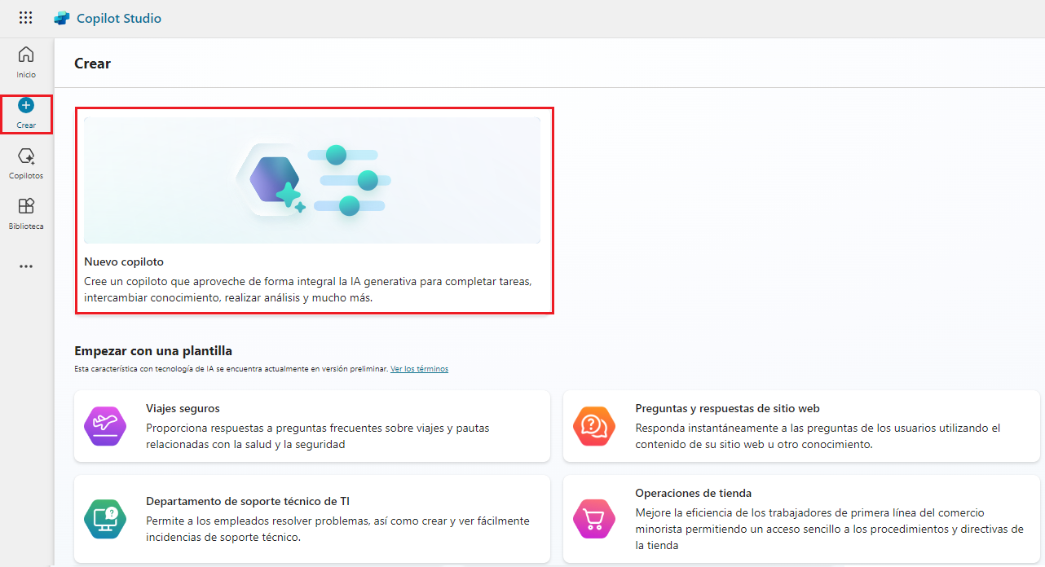The image size is (1045, 567).
Task: Click the Nuevo copiloto description text
Action: point(308,289)
